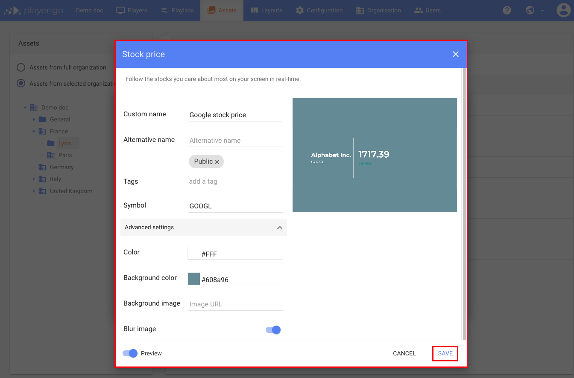This screenshot has height=378, width=574.
Task: Click the Alphabet Inc. stock preview
Action: click(375, 155)
